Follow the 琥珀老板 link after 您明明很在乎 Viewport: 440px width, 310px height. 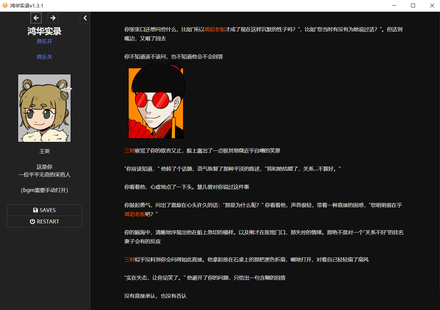point(135,214)
